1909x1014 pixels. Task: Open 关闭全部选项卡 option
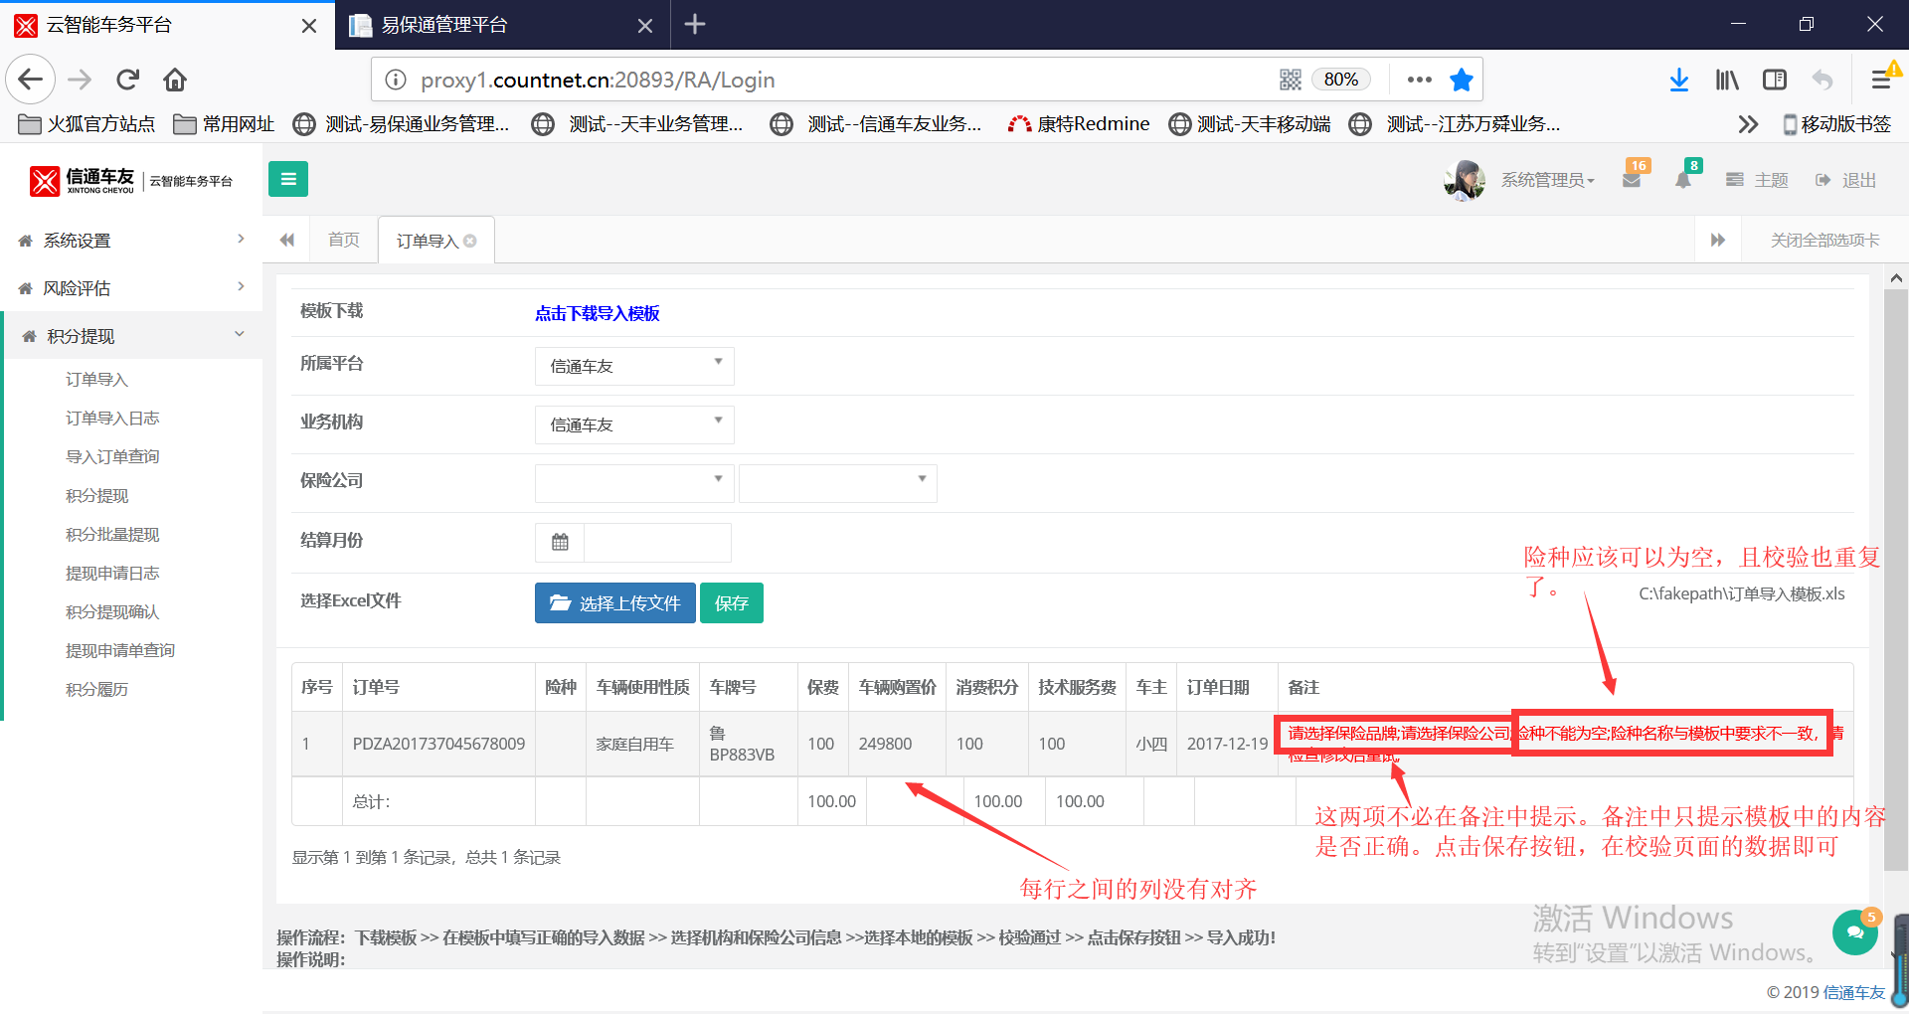click(x=1824, y=241)
